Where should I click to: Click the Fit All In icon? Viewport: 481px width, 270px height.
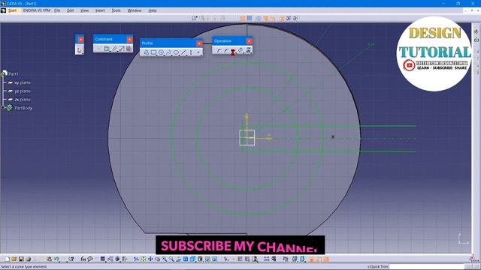click(144, 259)
